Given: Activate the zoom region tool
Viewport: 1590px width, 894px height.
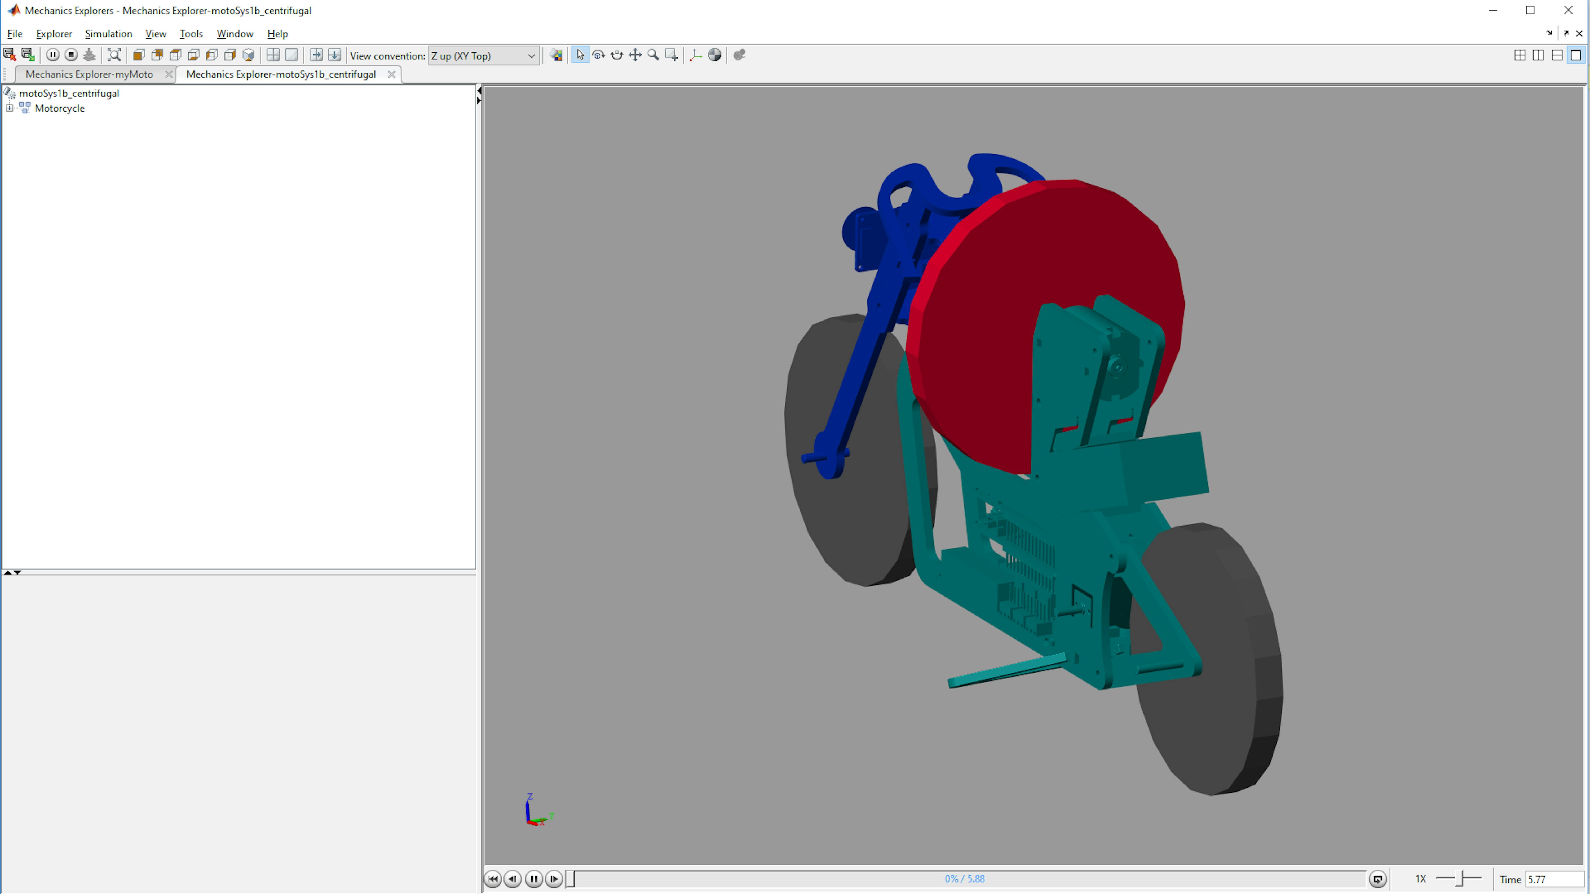Looking at the screenshot, I should (x=672, y=55).
